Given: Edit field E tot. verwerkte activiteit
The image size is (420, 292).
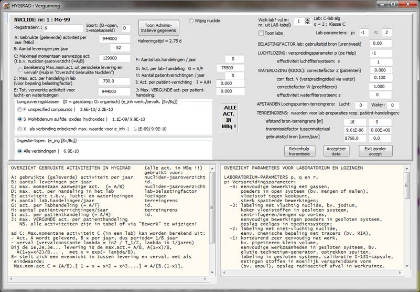Looking at the screenshot, I should [x=114, y=91].
